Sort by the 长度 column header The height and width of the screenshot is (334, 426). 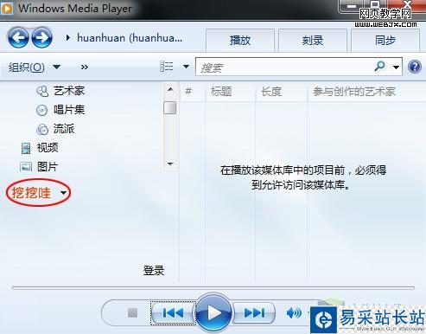[271, 92]
